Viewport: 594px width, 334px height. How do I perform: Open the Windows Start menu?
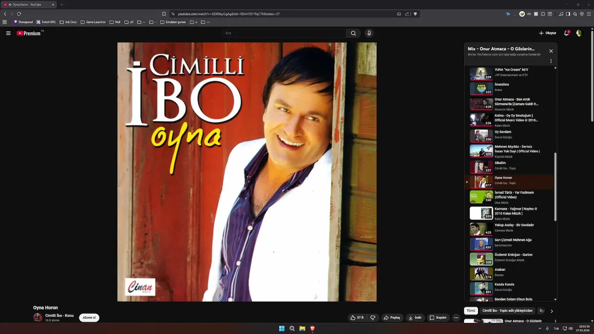pyautogui.click(x=282, y=328)
